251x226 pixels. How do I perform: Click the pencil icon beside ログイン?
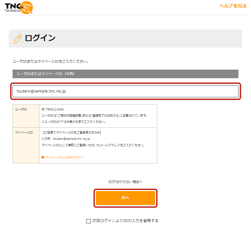(18, 39)
